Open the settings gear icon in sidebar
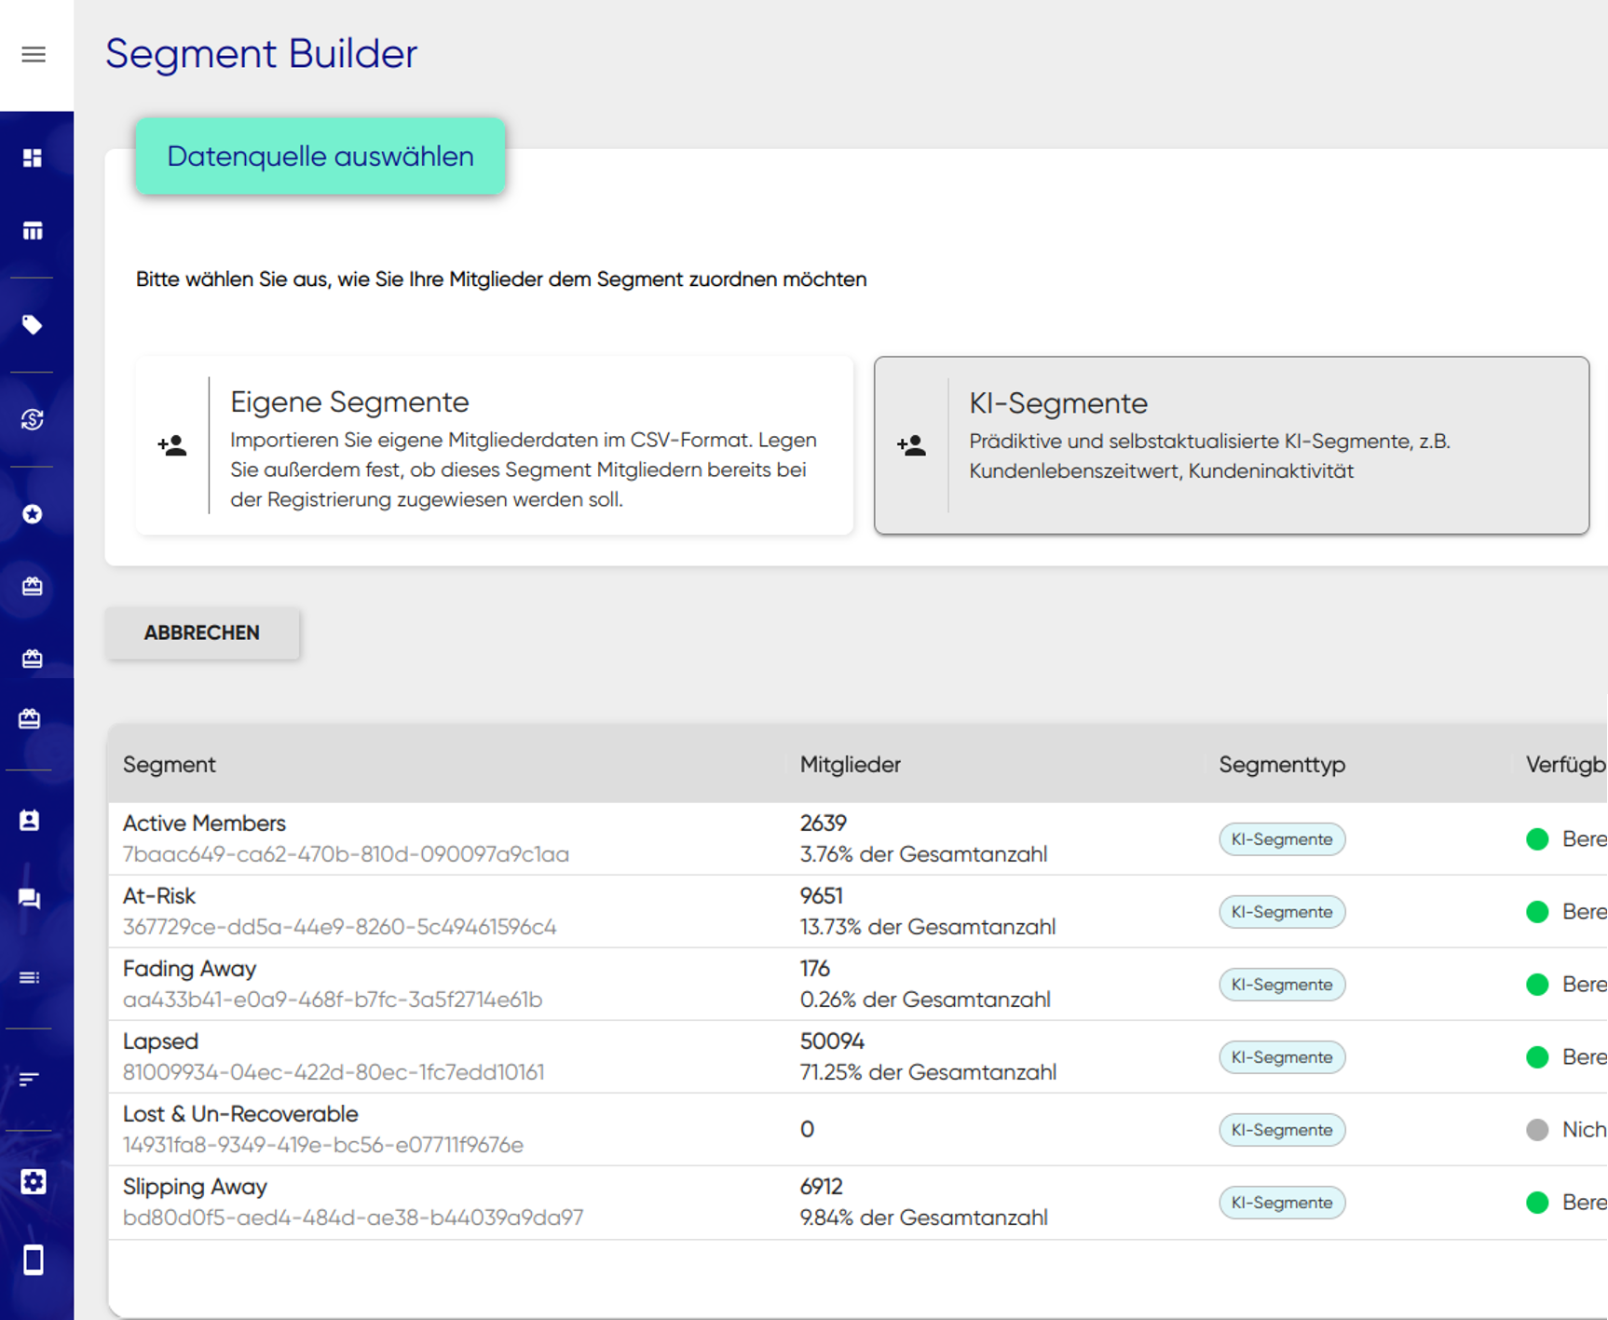This screenshot has width=1608, height=1320. [34, 1182]
